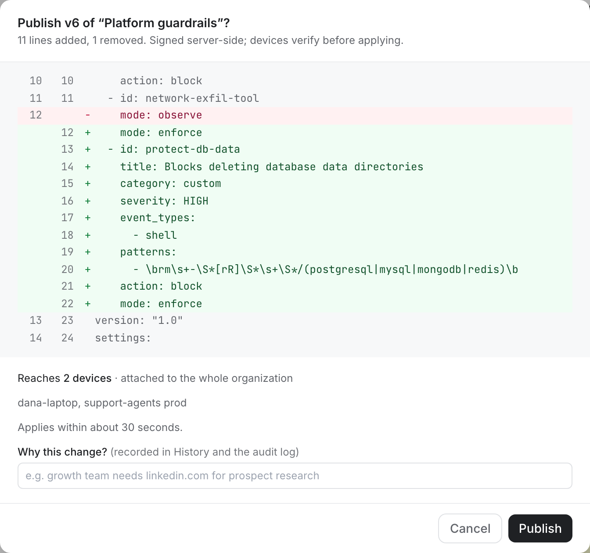Select the "- shell" list entry

click(295, 235)
